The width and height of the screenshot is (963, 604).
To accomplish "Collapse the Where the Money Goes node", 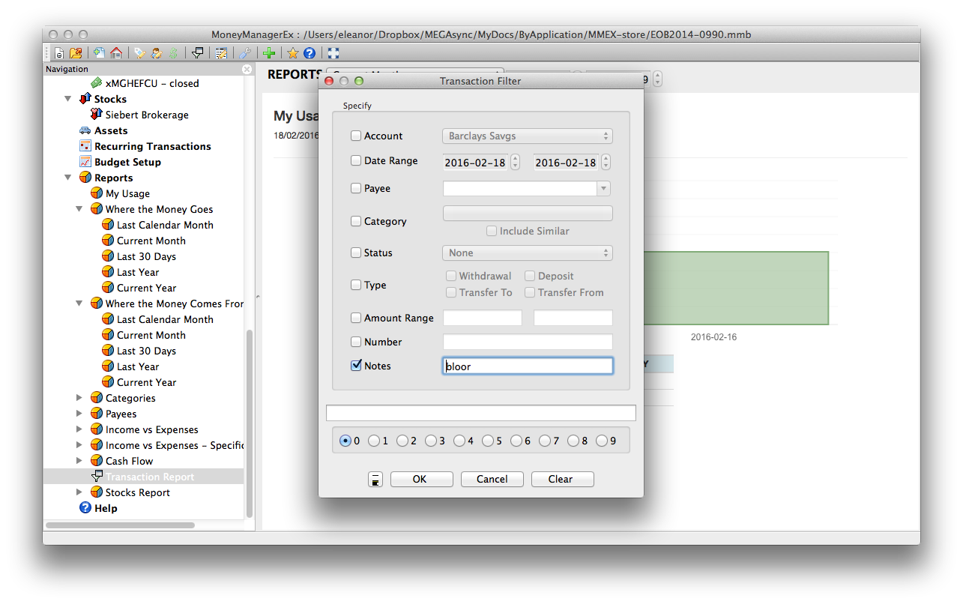I will (x=79, y=209).
